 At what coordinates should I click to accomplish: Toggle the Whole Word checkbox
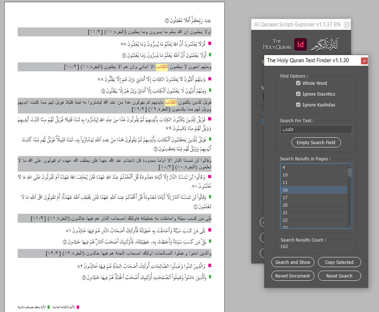298,83
